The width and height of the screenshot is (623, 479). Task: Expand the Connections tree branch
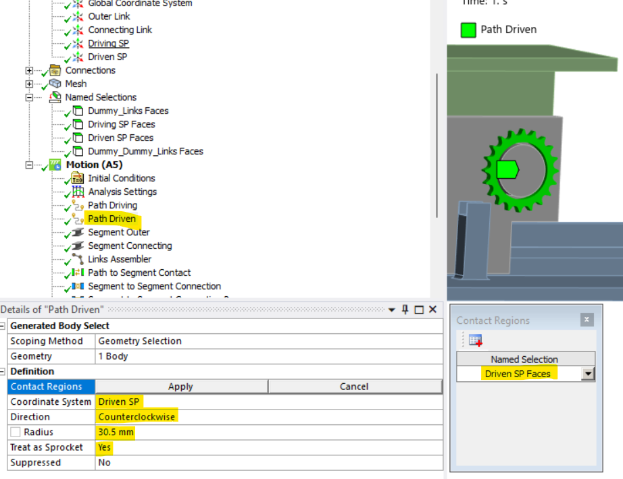(28, 70)
